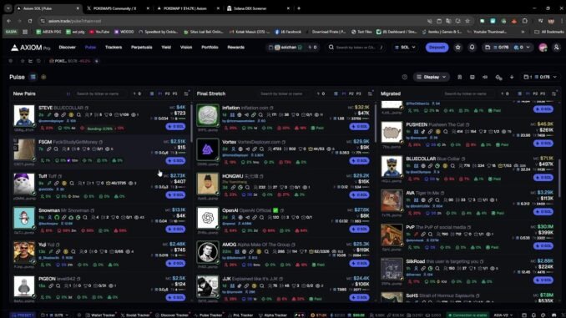Expand the SOL chain dropdown
Image resolution: width=566 pixels, height=318 pixels.
point(406,48)
